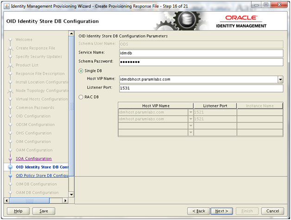Click the second RAC row 1521 port cell
This screenshot has width=291, height=220.
(215, 119)
